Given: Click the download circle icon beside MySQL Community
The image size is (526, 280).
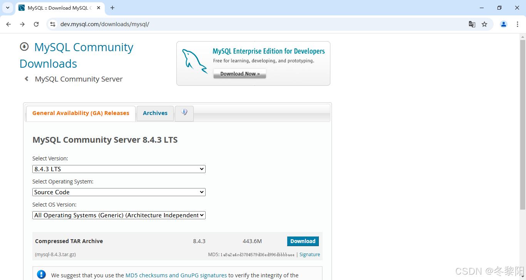Looking at the screenshot, I should [x=24, y=47].
